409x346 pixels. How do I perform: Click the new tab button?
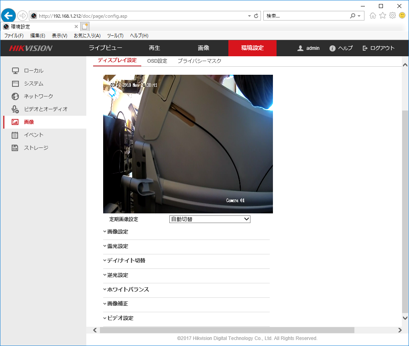click(85, 27)
